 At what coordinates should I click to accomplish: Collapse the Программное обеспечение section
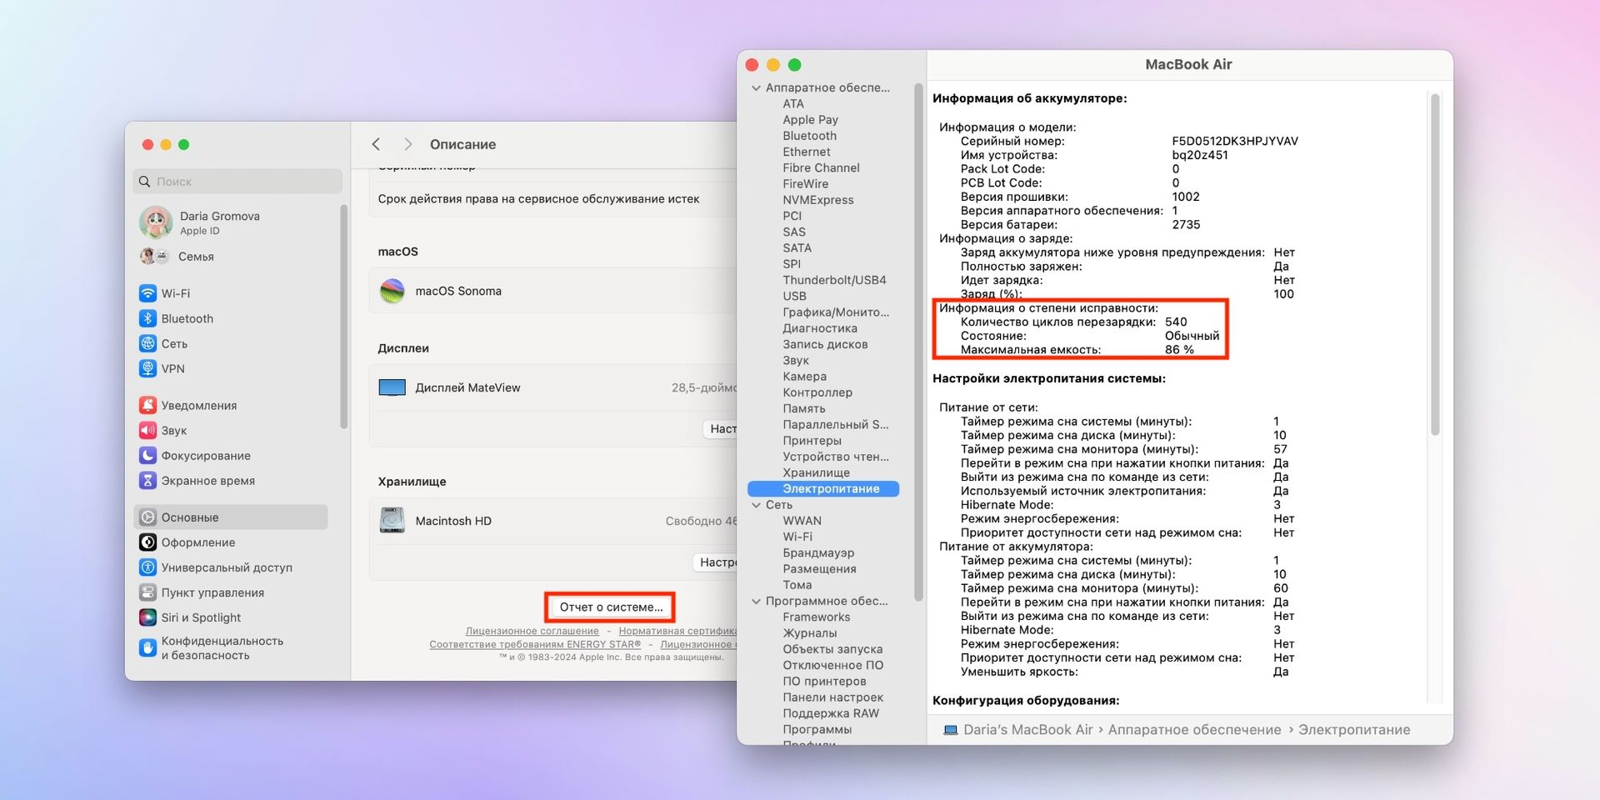757,601
